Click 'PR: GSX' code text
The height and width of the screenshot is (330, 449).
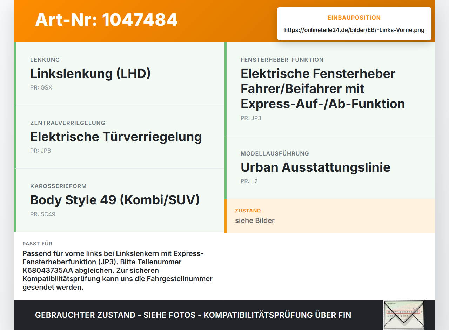click(x=41, y=88)
